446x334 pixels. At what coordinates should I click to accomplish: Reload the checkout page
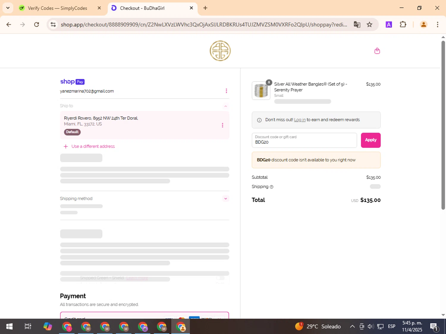pos(37,24)
